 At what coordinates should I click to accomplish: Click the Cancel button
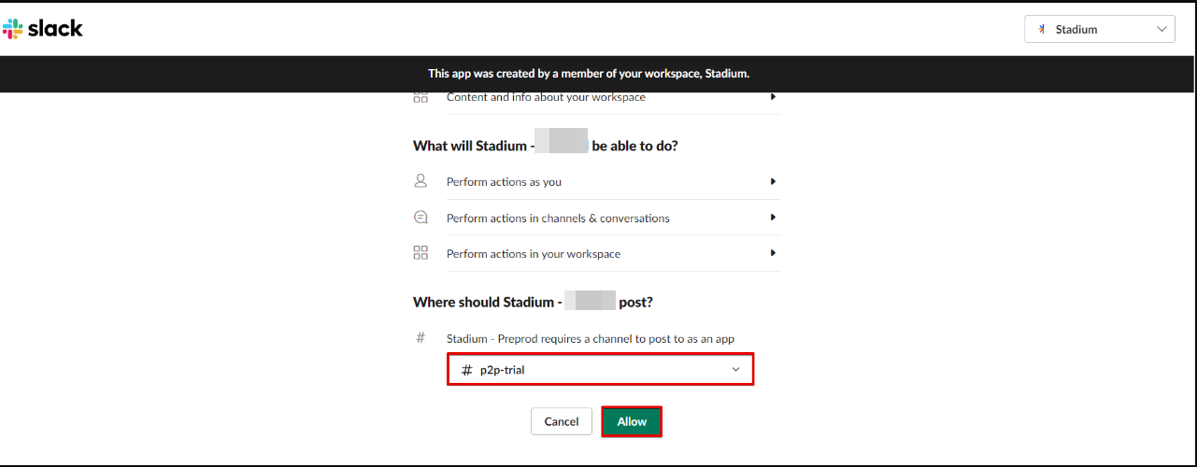pyautogui.click(x=561, y=421)
